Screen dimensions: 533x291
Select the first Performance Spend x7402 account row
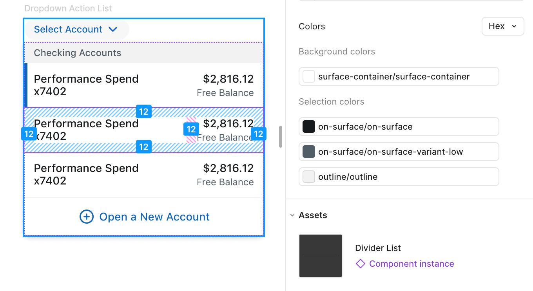(144, 85)
